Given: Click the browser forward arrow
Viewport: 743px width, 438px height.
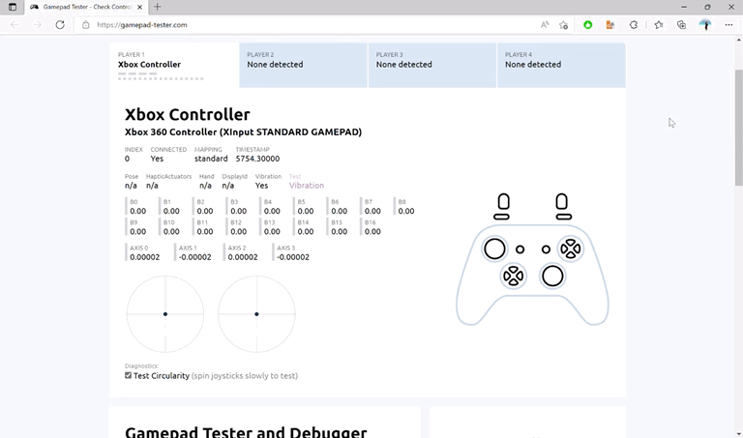Looking at the screenshot, I should 37,24.
